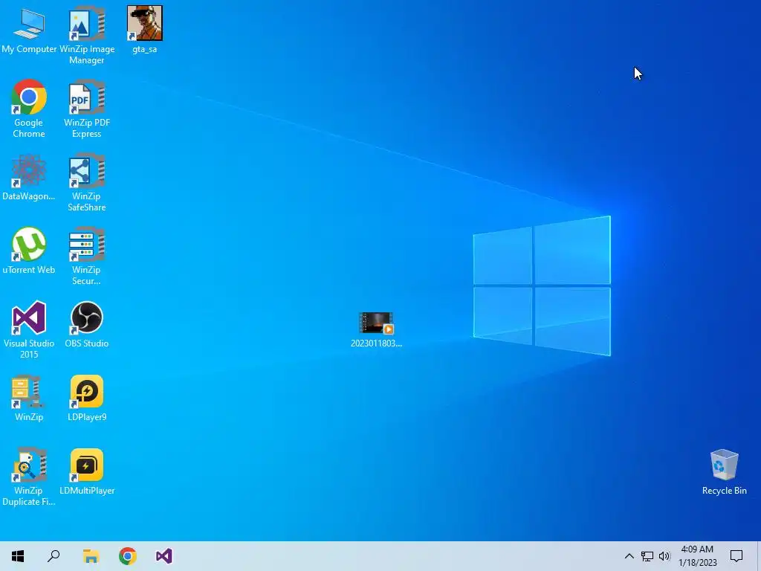Launch Chrome from the taskbar
The image size is (761, 571).
[x=128, y=556]
